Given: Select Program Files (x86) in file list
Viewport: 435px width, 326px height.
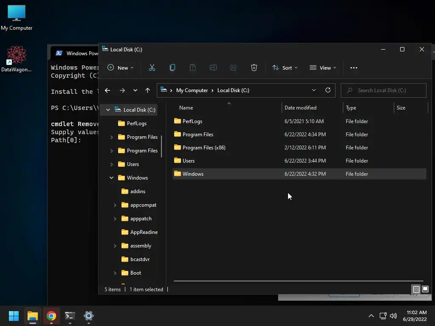Looking at the screenshot, I should (299, 147).
